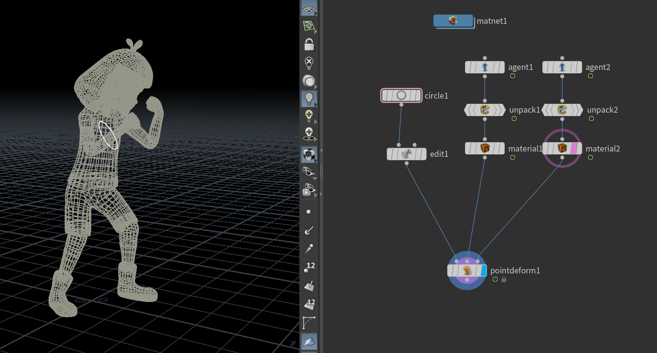Click the unpack2 node label
This screenshot has height=353, width=657.
(603, 110)
